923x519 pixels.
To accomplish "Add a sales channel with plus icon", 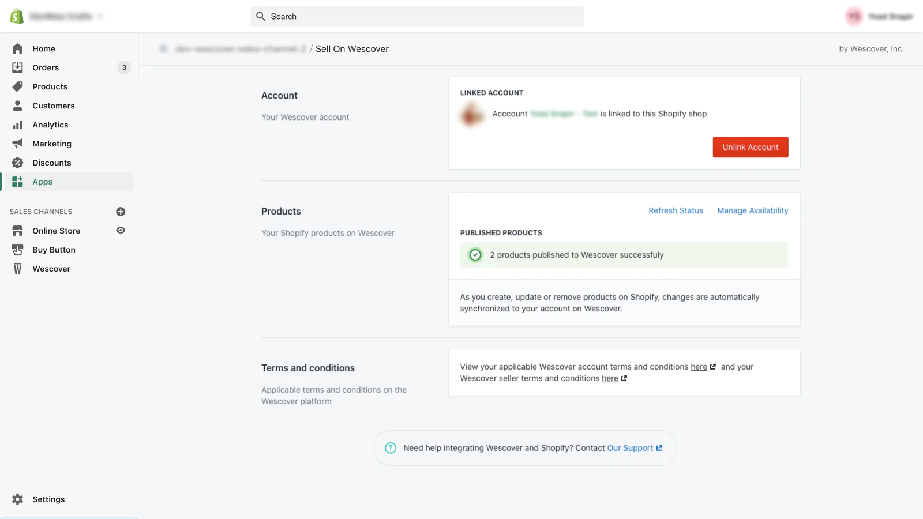I will pos(121,212).
